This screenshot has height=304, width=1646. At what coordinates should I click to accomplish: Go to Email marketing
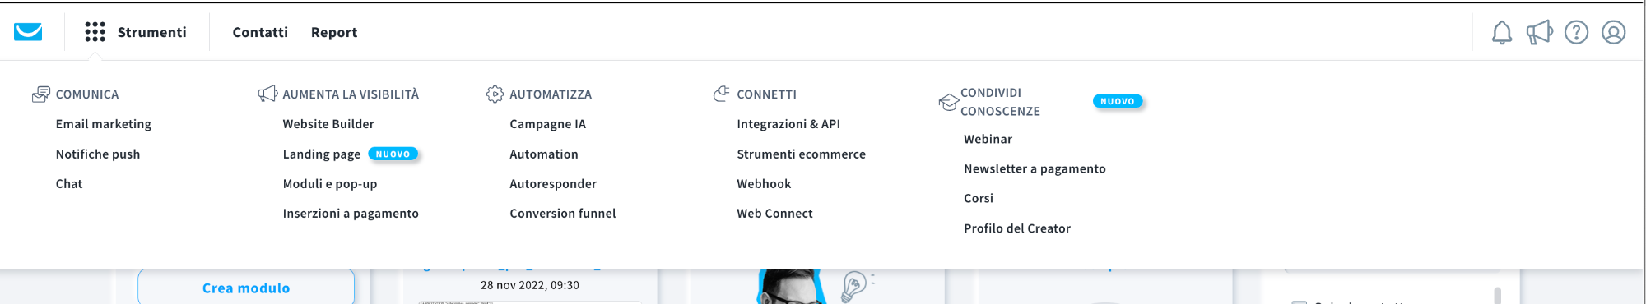(104, 124)
